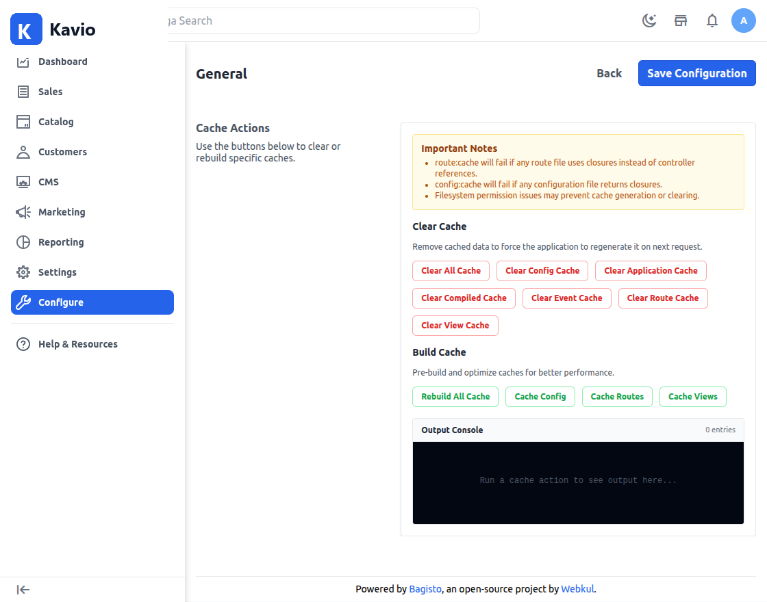This screenshot has height=602, width=767.
Task: Click the 'Cache Actions' heading
Action: tap(233, 128)
